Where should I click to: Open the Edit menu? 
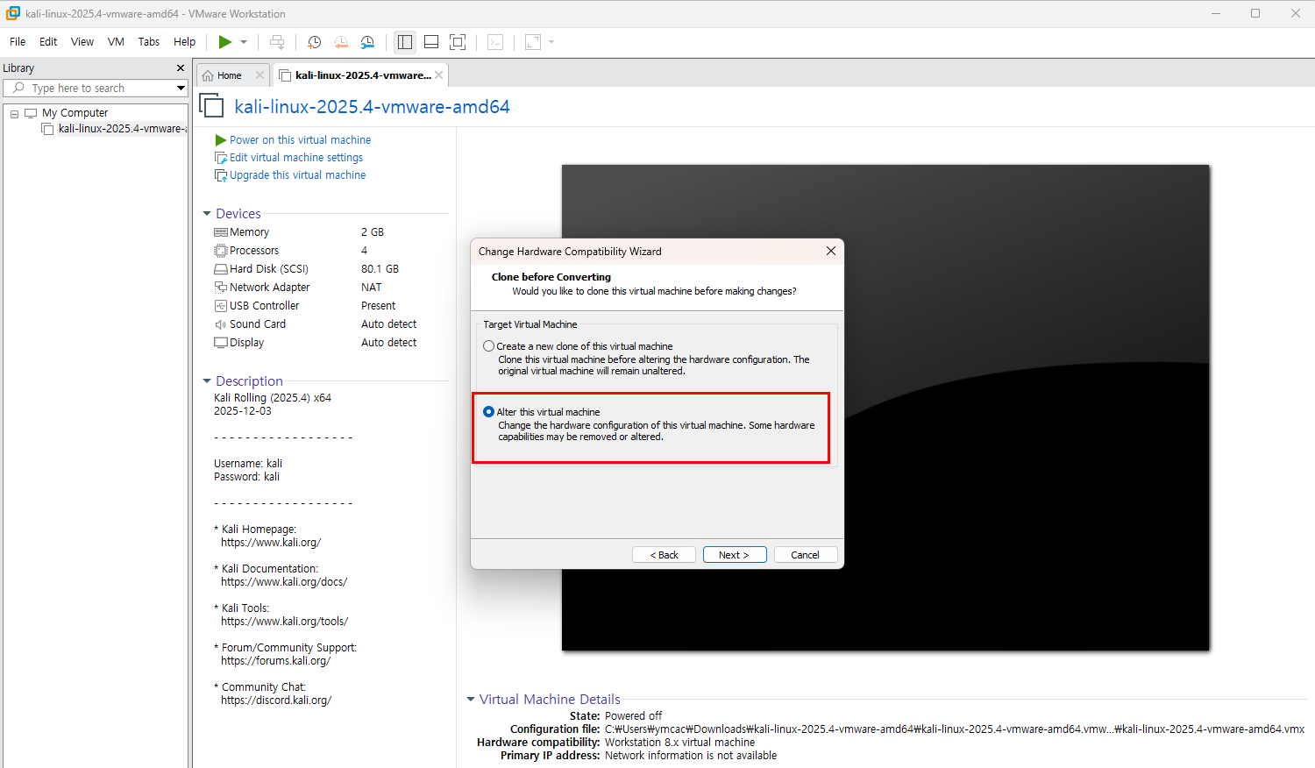point(48,41)
